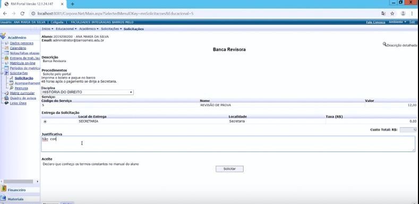Click the Descrição detalhada magnifier icon
Viewport: 419px width, 204px height.
click(384, 45)
